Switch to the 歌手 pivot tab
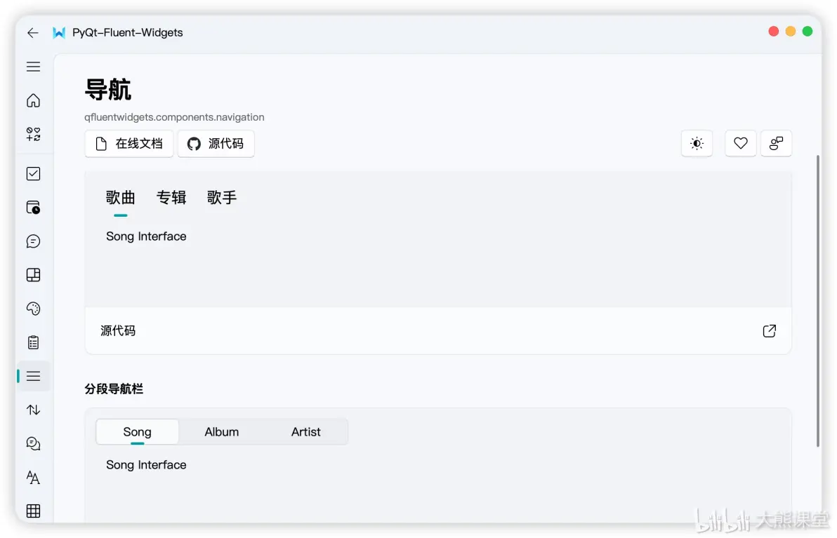The image size is (837, 538). [222, 198]
